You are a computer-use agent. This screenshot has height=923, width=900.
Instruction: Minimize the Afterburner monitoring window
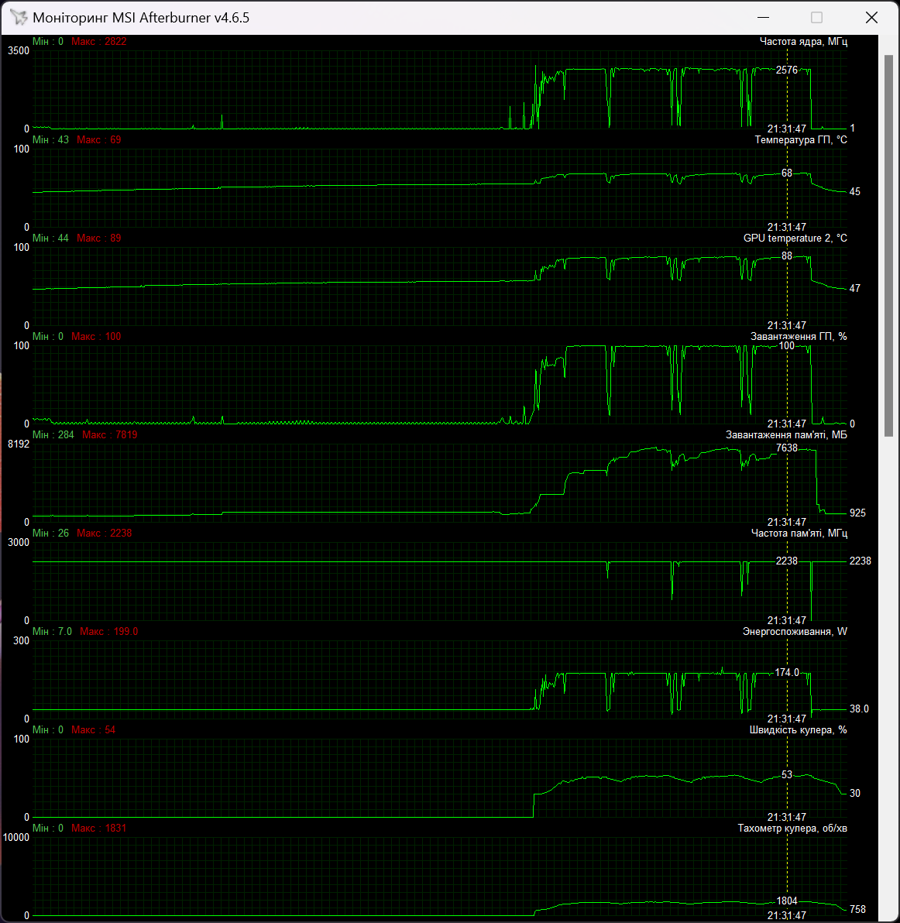point(764,18)
